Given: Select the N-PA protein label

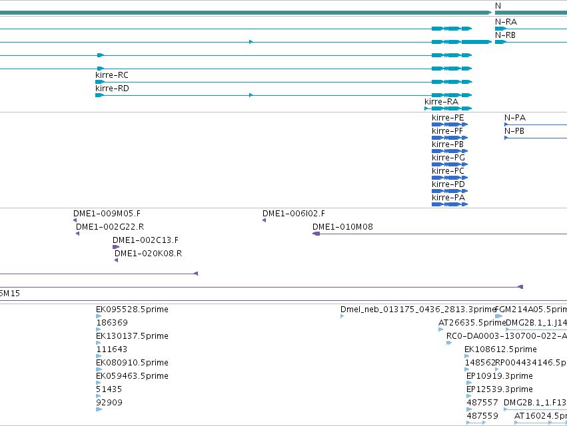Looking at the screenshot, I should click(x=515, y=118).
